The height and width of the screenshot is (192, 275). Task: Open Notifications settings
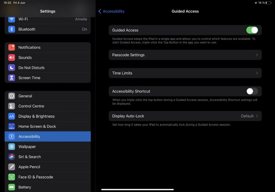point(48,47)
